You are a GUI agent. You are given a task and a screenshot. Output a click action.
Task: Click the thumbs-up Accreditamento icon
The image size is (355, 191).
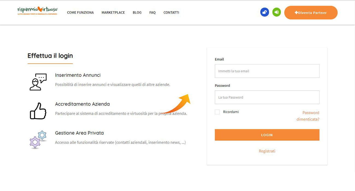coord(38,111)
